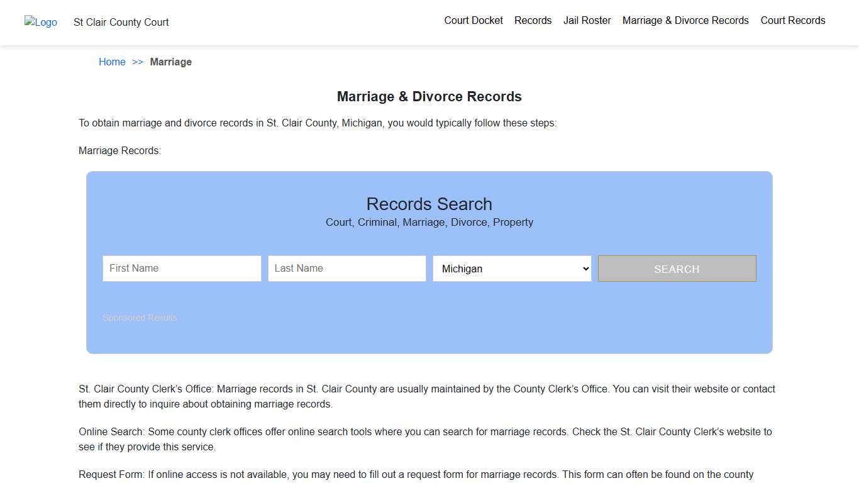
Task: Click the broken Logo image icon
Action: pyautogui.click(x=40, y=23)
